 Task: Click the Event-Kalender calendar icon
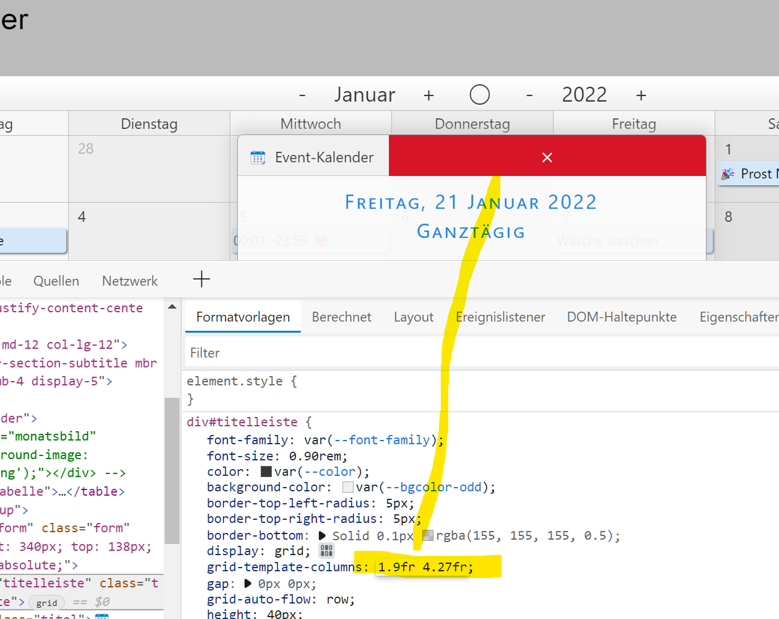(x=258, y=157)
